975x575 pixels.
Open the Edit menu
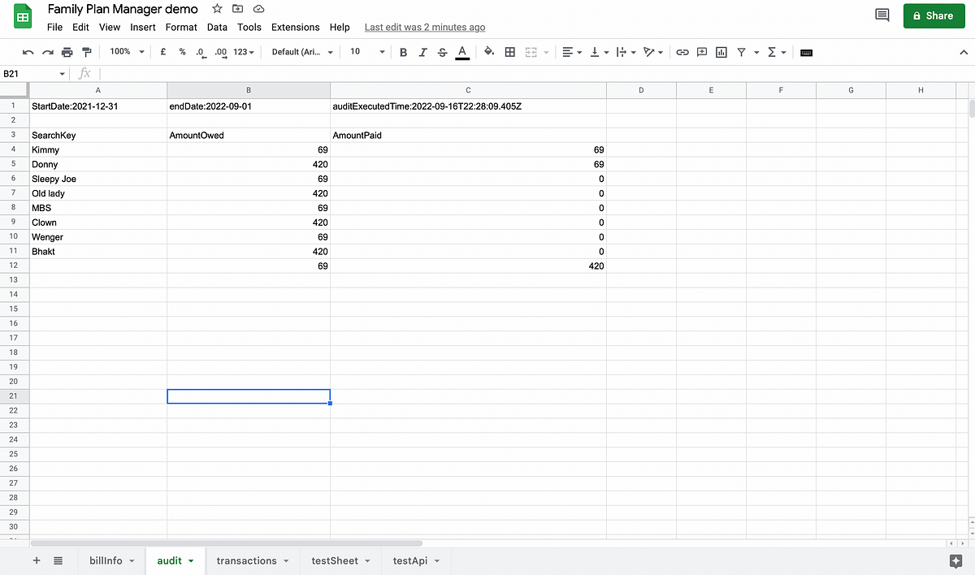pyautogui.click(x=80, y=27)
